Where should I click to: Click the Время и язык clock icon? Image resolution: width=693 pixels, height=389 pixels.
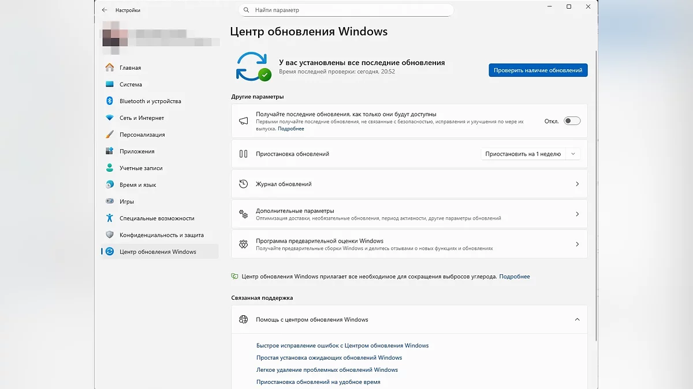[x=110, y=184]
